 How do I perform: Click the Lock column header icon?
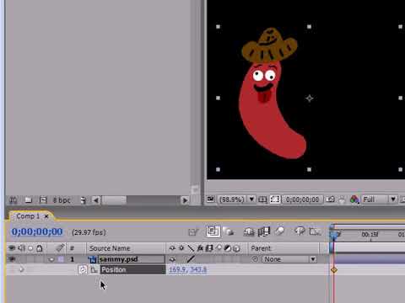[x=40, y=248]
